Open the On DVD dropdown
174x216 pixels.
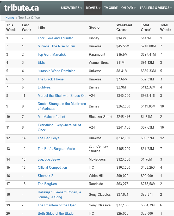pyautogui.click(x=128, y=8)
